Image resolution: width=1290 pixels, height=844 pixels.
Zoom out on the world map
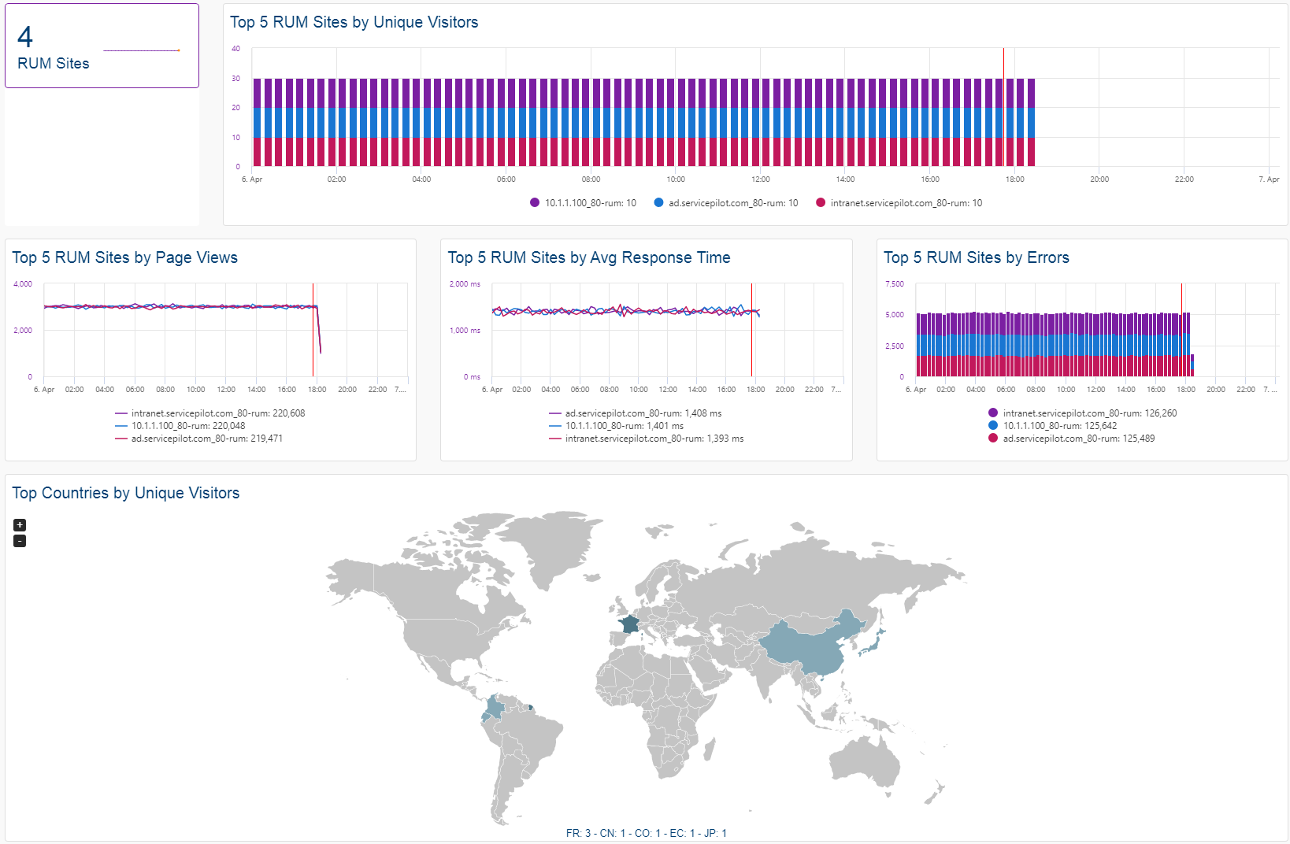(x=20, y=541)
